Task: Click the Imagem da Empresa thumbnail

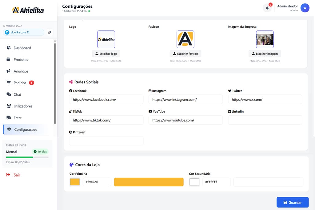Action: (x=265, y=39)
